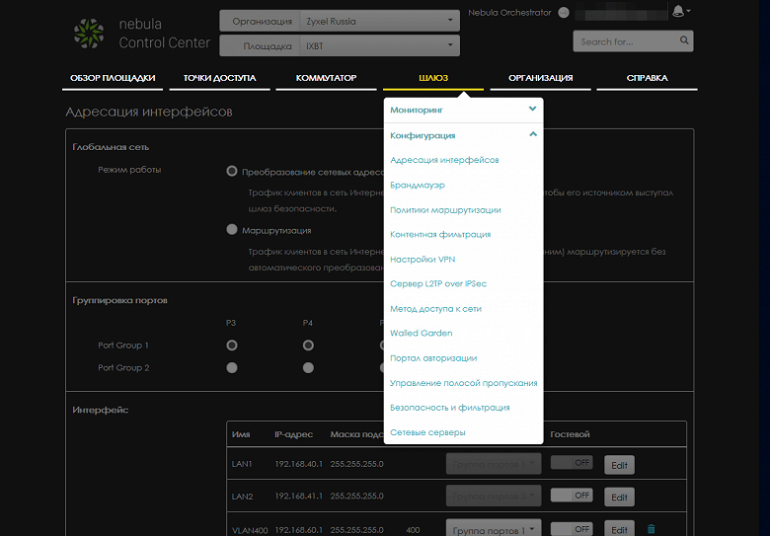Click the Nebula logo icon
The width and height of the screenshot is (770, 536).
click(x=89, y=34)
